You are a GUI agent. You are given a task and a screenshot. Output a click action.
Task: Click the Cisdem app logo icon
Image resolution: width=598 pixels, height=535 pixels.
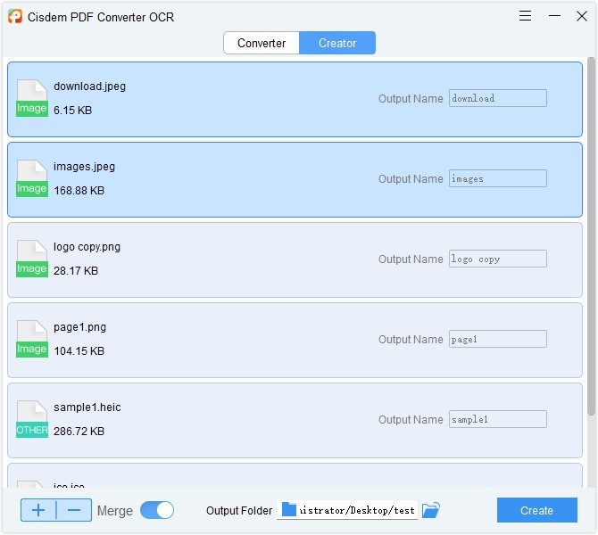pos(15,17)
